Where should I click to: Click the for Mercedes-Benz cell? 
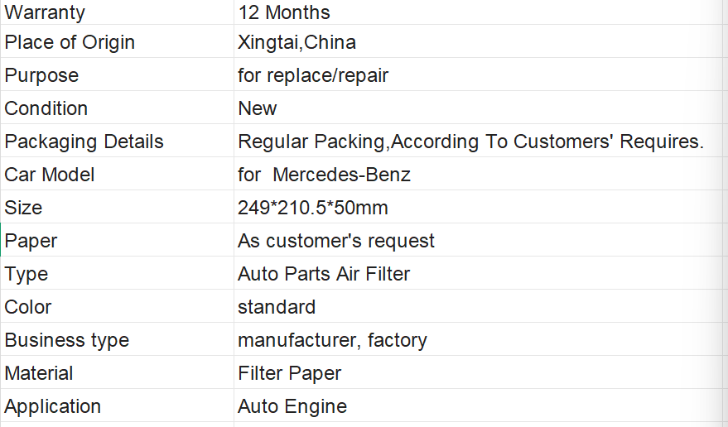coord(478,174)
